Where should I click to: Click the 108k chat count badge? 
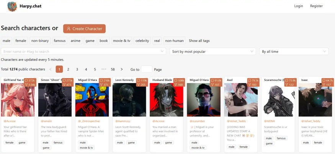click(x=179, y=80)
